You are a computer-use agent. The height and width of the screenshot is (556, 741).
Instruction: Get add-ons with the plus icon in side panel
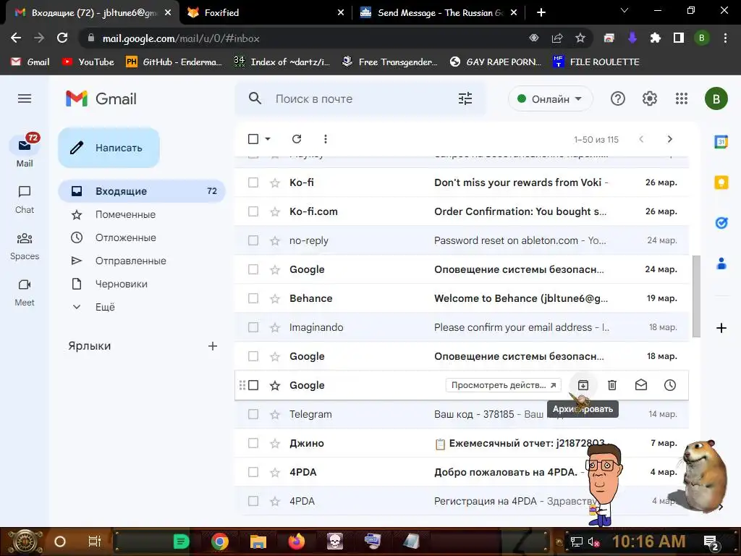(x=721, y=328)
